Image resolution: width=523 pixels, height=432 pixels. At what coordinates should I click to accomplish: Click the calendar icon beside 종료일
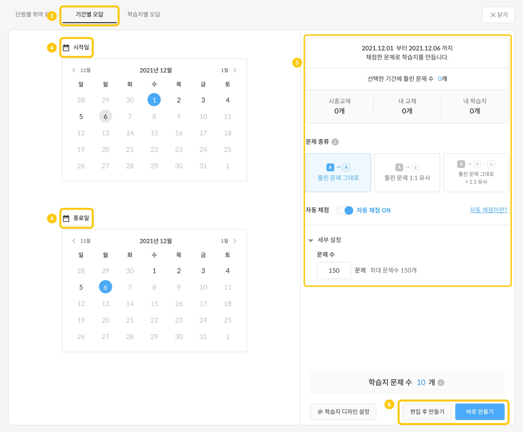(66, 218)
